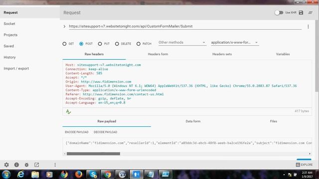
Task: Expand the URL detail chevron
Action: [x=64, y=26]
